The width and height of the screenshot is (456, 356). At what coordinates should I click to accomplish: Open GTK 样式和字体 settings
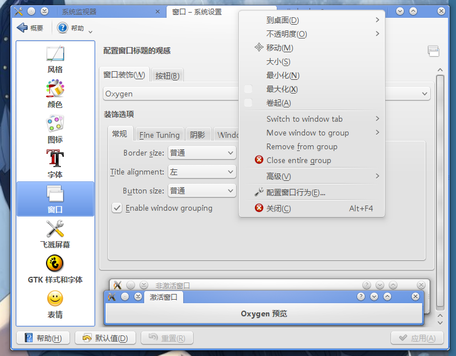point(55,269)
